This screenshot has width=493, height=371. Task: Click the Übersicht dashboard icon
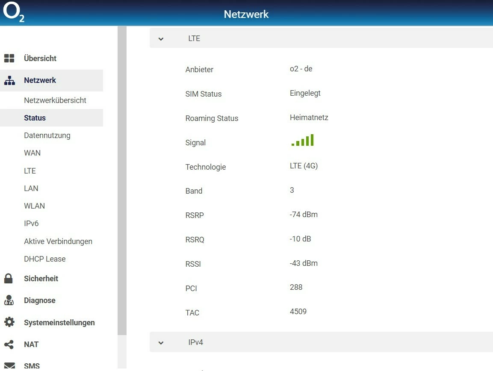click(x=9, y=58)
